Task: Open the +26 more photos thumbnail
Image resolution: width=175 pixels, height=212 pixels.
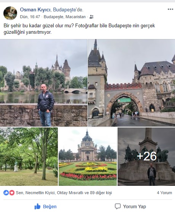Action: tap(146, 157)
